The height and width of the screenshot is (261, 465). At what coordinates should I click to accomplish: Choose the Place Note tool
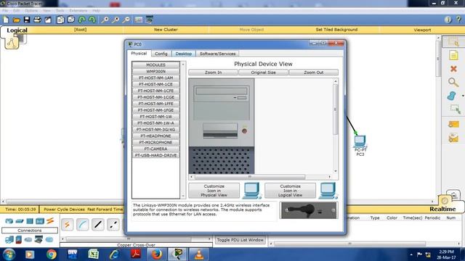453,55
